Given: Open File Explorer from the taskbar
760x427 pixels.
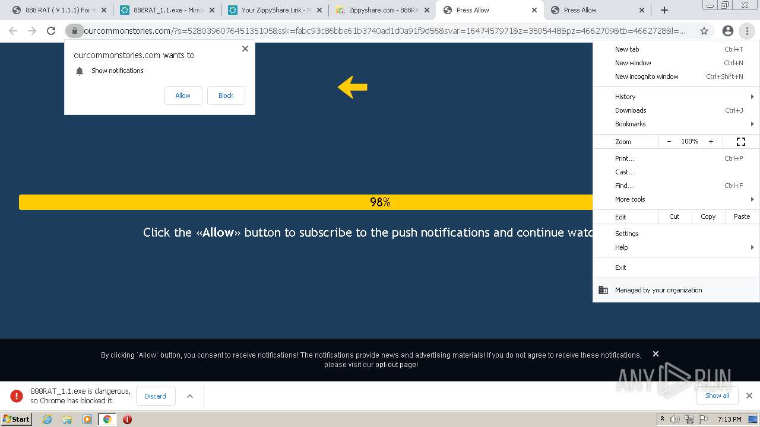Looking at the screenshot, I should (x=67, y=419).
